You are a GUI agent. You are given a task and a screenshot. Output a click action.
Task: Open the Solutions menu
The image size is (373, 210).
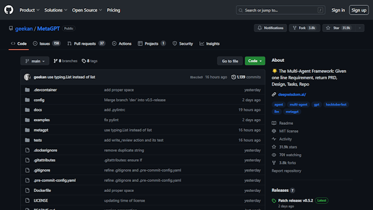coord(56,10)
